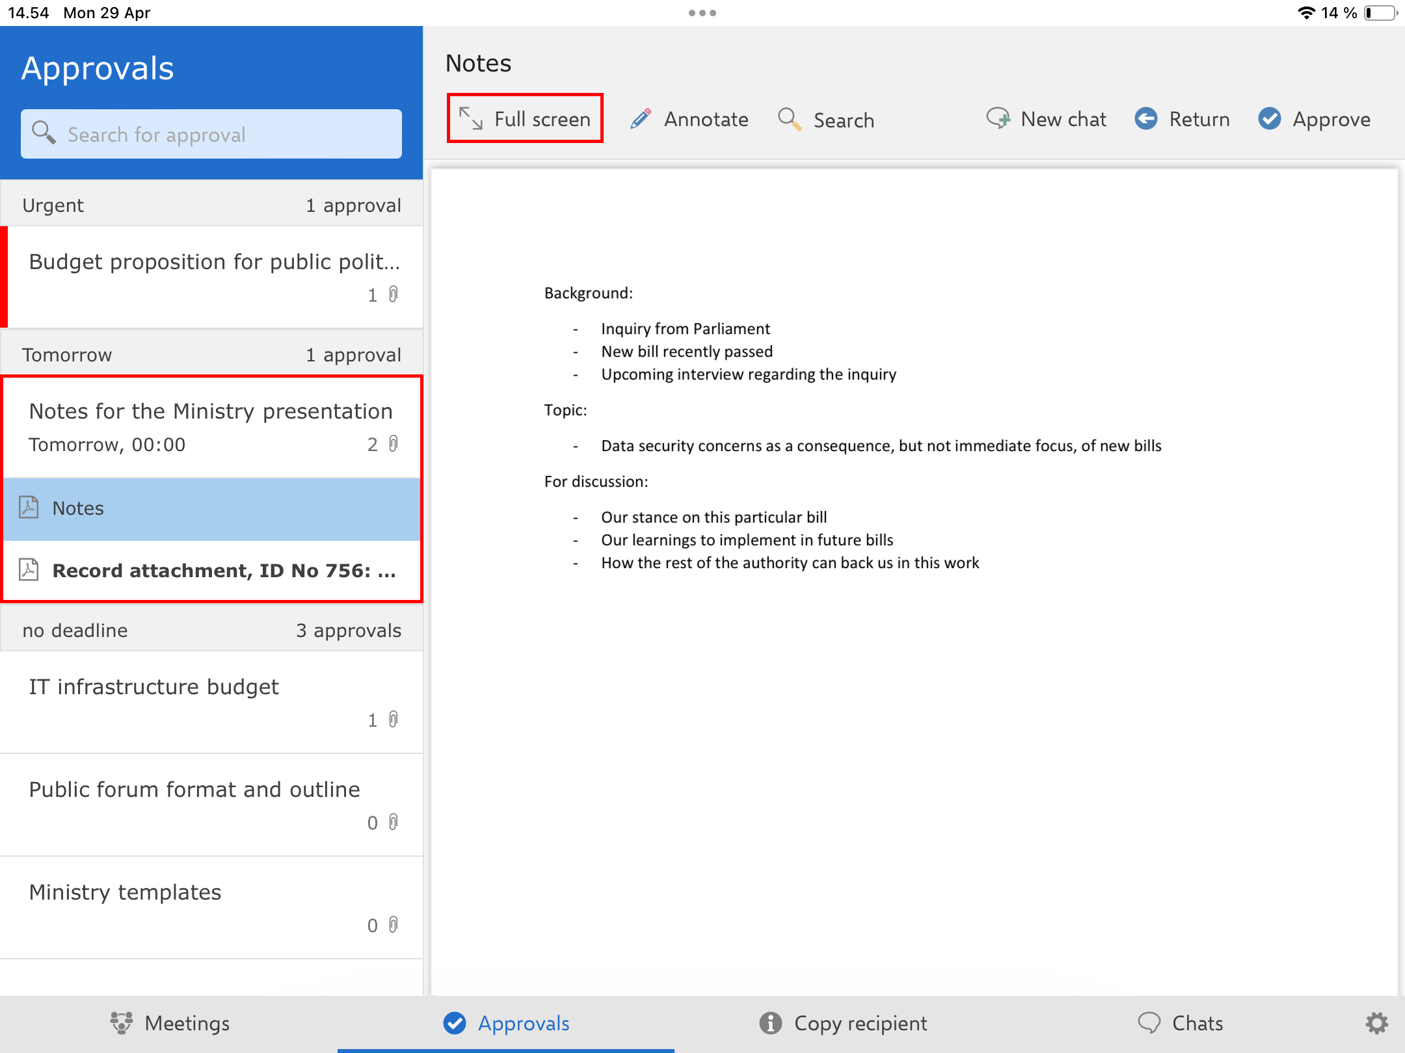This screenshot has height=1053, width=1405.
Task: Expand Public forum format and outline
Action: (x=194, y=790)
